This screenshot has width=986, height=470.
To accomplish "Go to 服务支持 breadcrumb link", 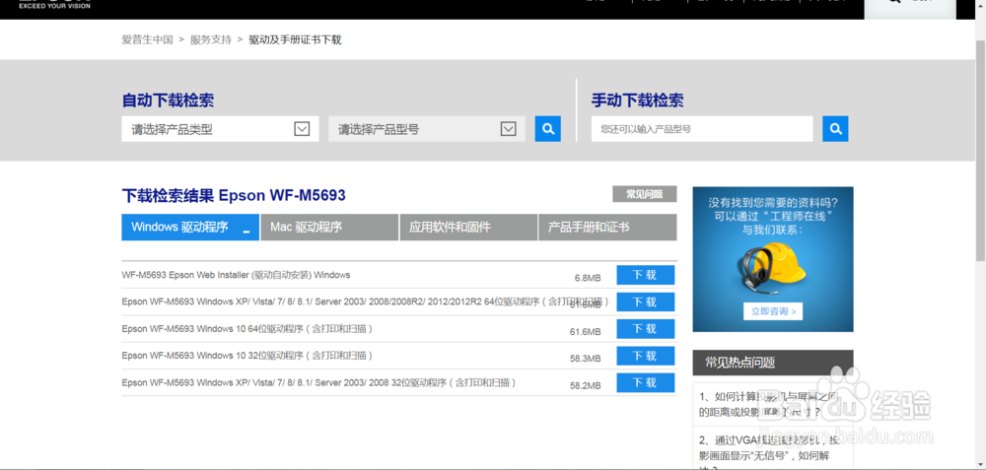I will click(211, 39).
